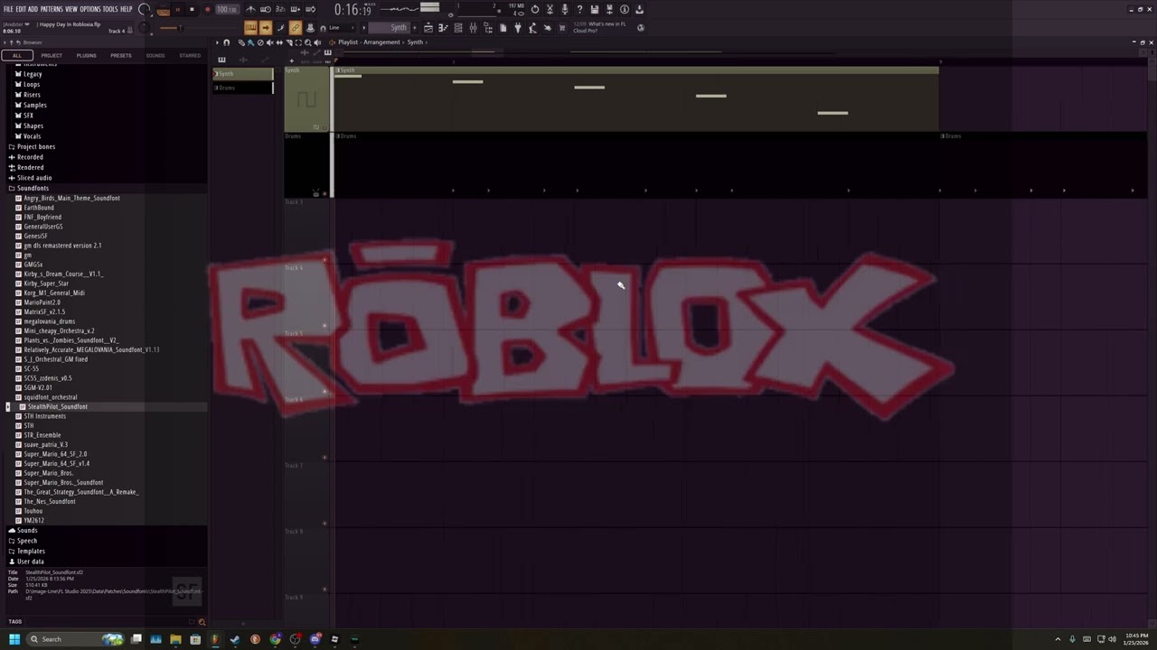Switch browser to the STARRED tab
1157x650 pixels.
click(190, 55)
